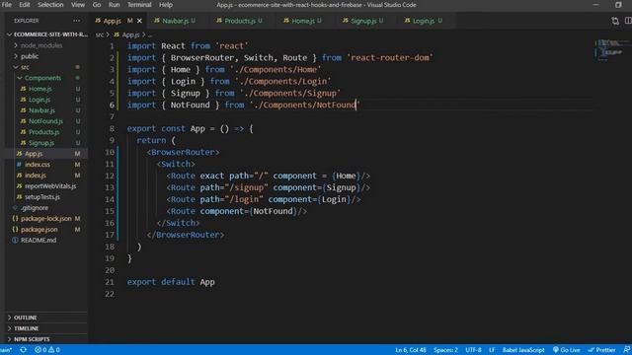Screen dimensions: 632x355
Task: Click the code minimap preview
Action: coord(612,49)
